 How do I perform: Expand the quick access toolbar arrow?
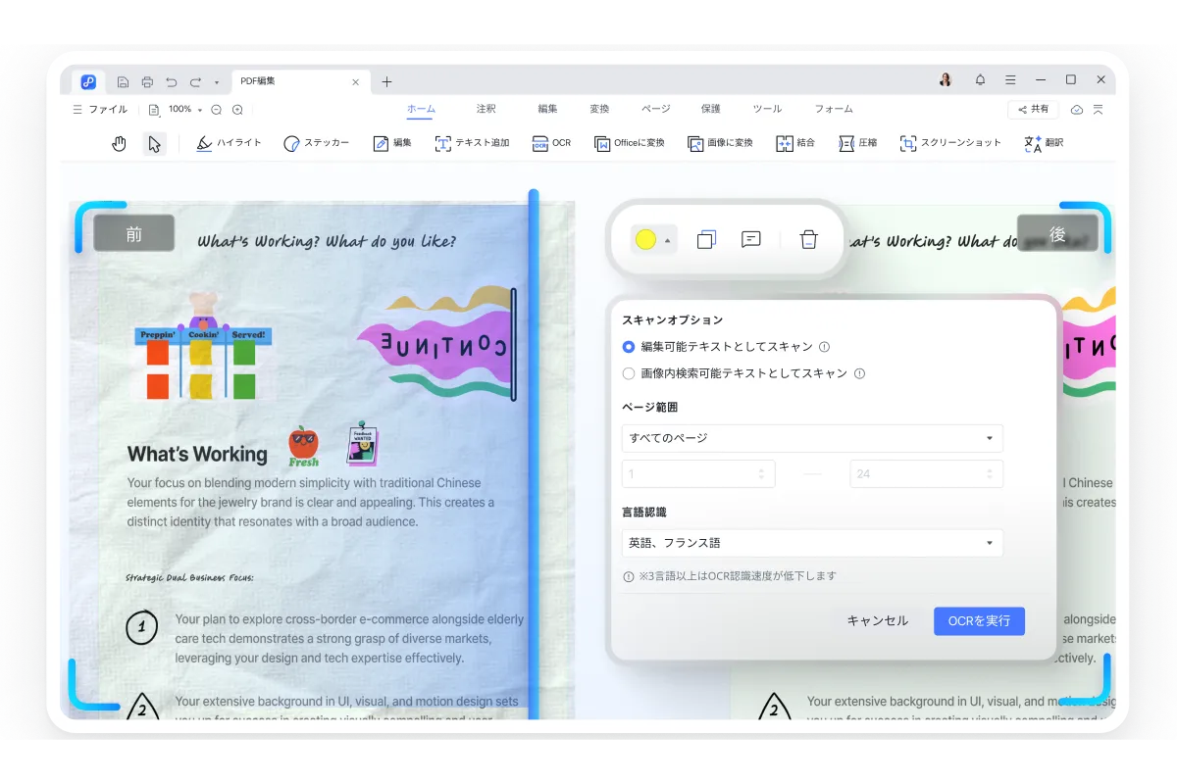[x=217, y=82]
